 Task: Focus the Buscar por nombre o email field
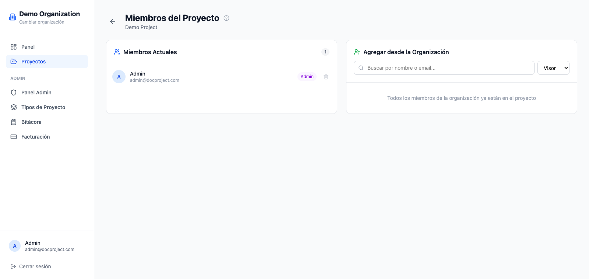point(444,68)
